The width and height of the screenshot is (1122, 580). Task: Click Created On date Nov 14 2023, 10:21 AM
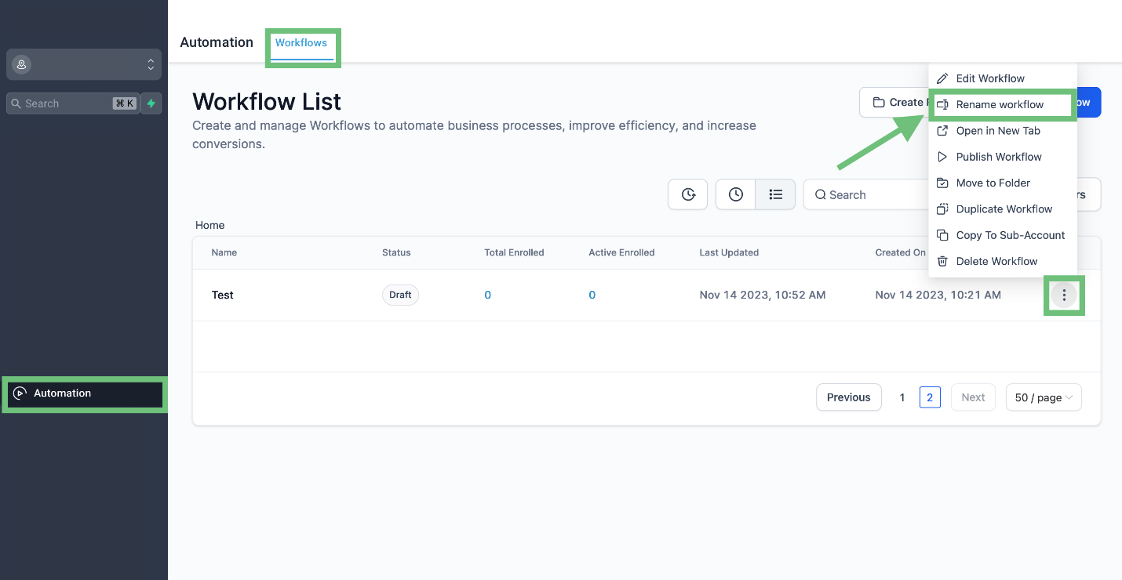(x=938, y=295)
